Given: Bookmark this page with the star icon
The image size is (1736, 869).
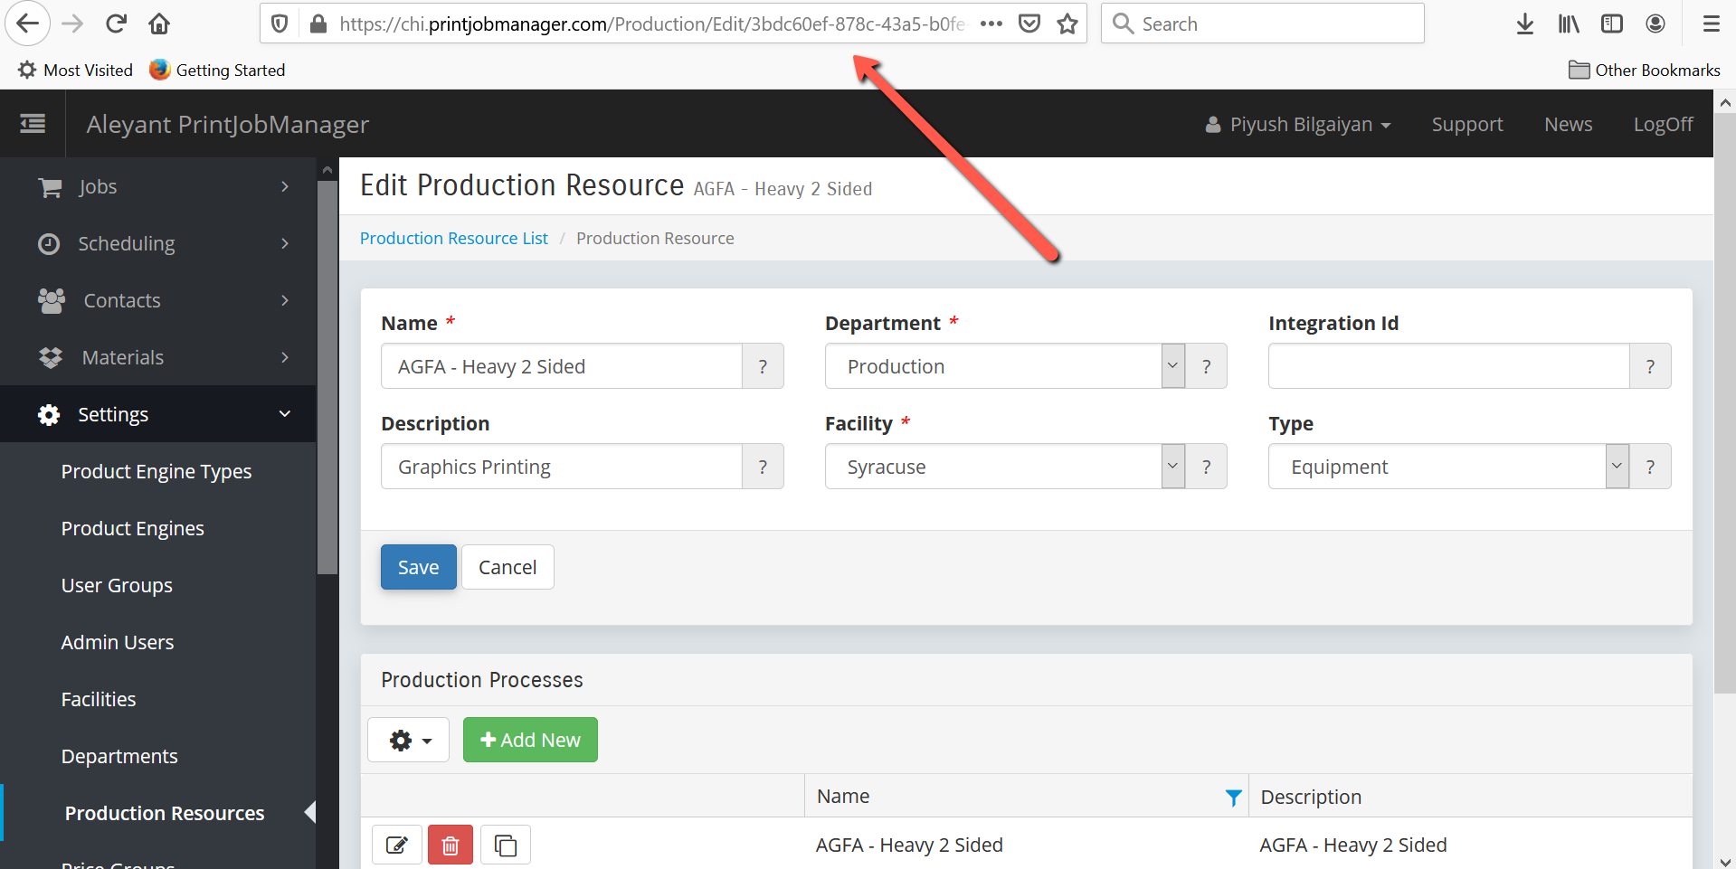Looking at the screenshot, I should tap(1067, 24).
